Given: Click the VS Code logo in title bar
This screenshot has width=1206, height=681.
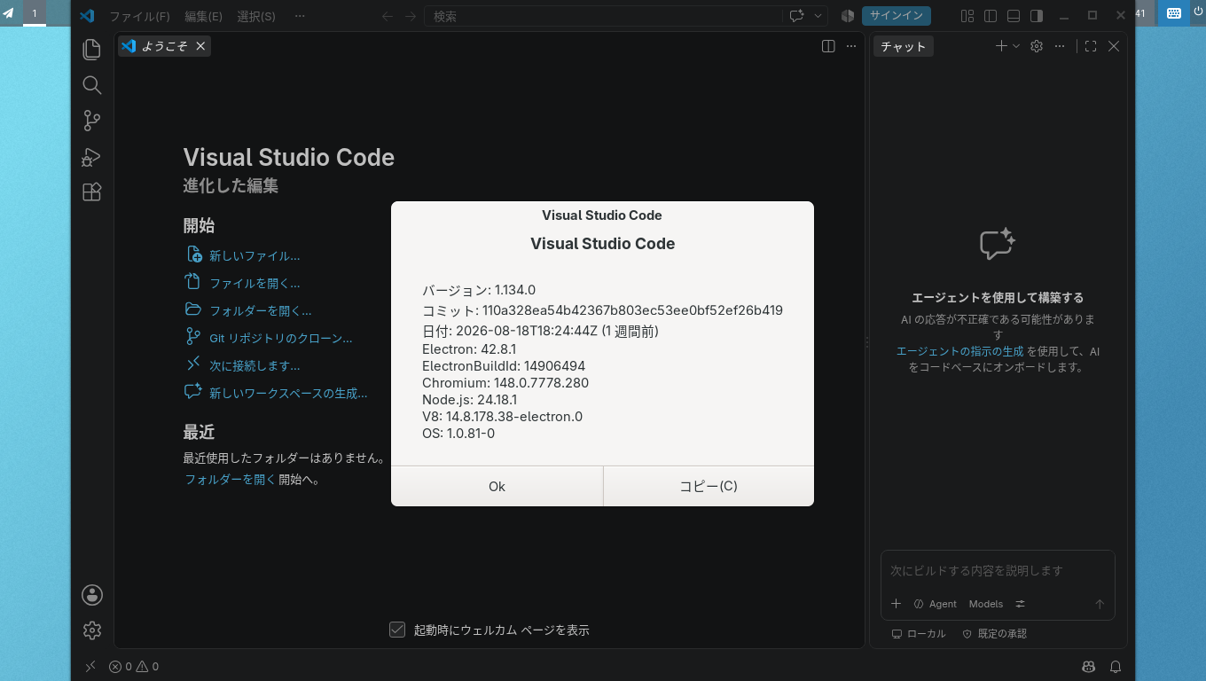Looking at the screenshot, I should click(x=87, y=16).
